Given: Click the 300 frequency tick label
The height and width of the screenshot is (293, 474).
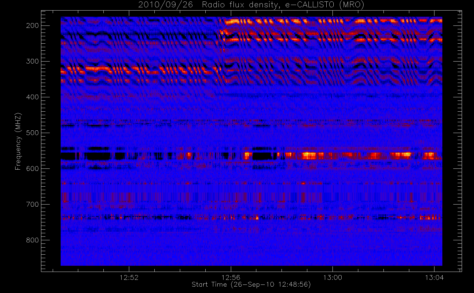Looking at the screenshot, I should [x=33, y=61].
